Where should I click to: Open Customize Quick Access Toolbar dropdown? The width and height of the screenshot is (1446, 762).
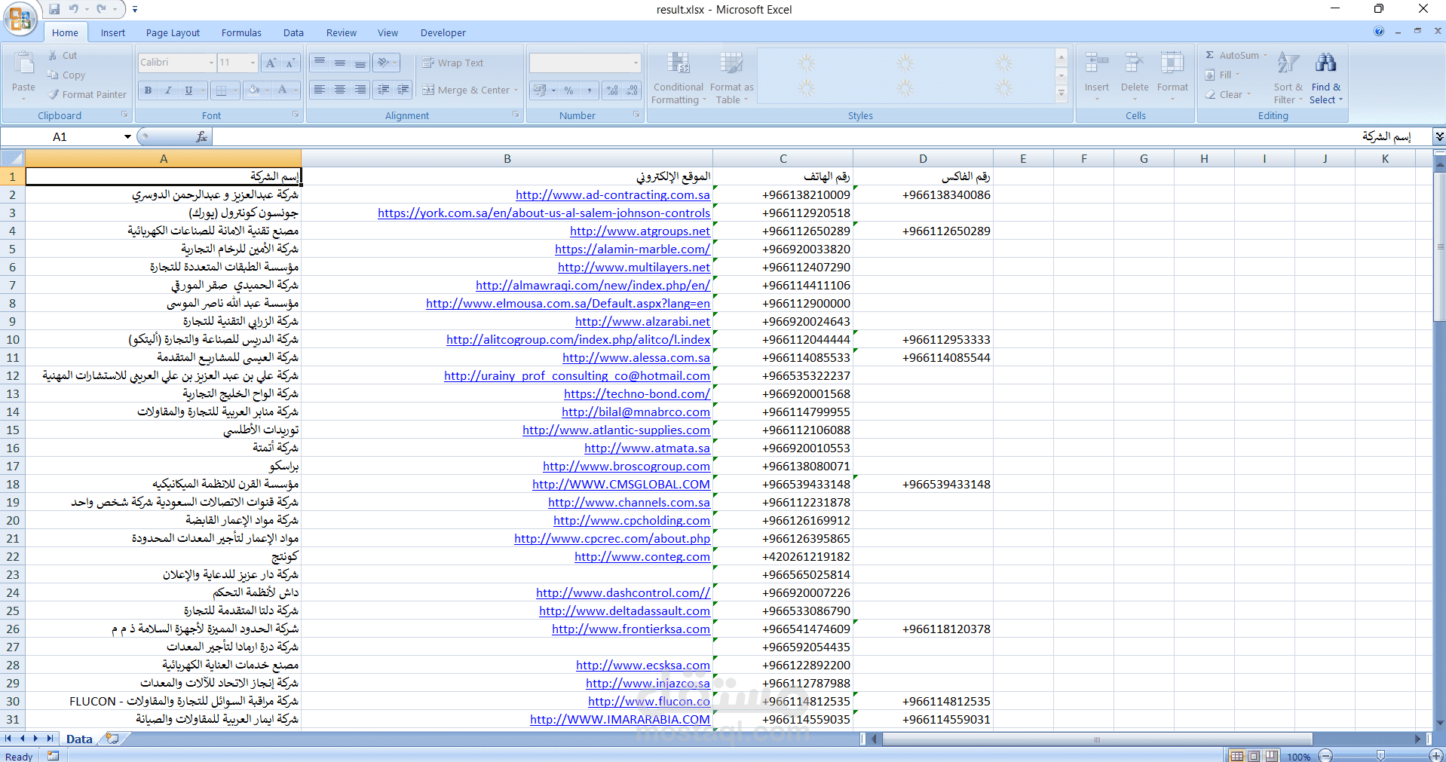pyautogui.click(x=135, y=10)
